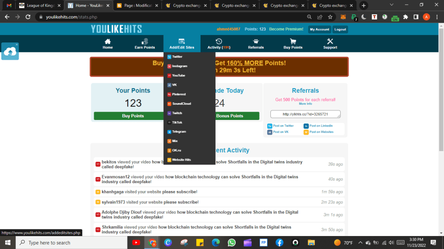Open the Earn Points page icon
The height and width of the screenshot is (249, 444).
[145, 42]
